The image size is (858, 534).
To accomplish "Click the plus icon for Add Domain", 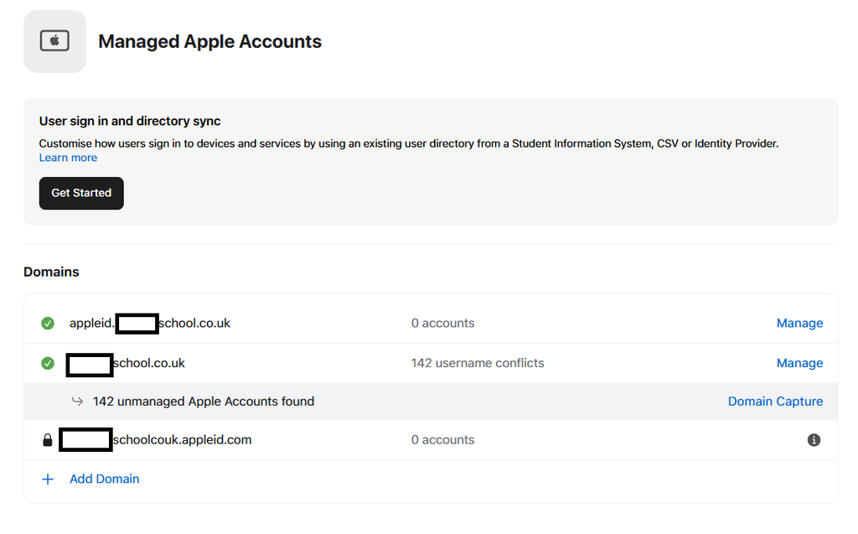I will click(x=48, y=480).
